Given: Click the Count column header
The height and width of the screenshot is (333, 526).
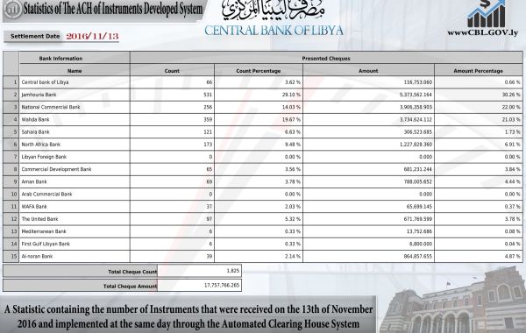Looking at the screenshot, I should pos(172,71).
